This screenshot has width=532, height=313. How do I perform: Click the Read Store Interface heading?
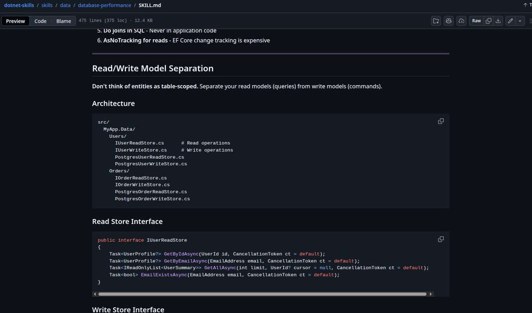pyautogui.click(x=127, y=221)
